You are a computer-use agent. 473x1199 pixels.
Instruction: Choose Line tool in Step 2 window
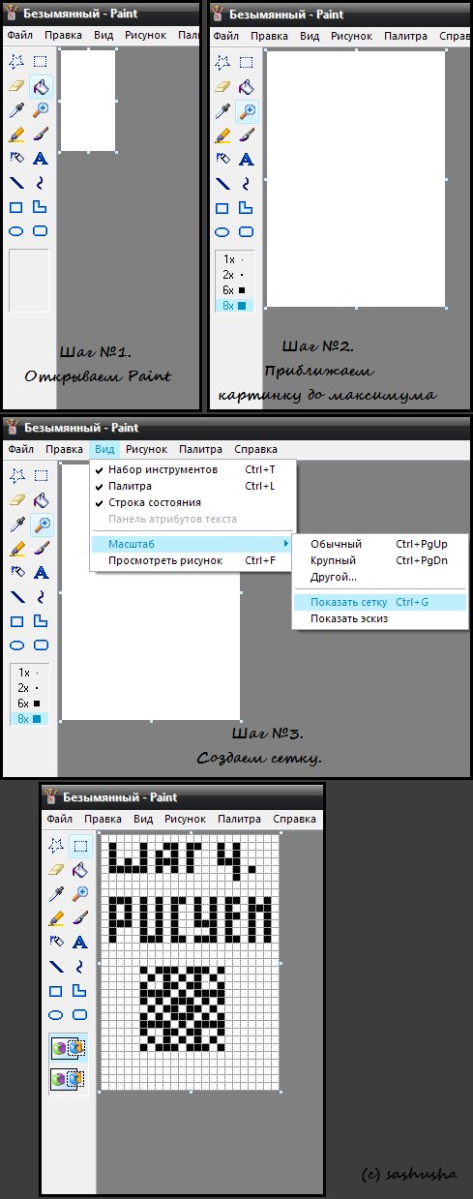(x=222, y=183)
